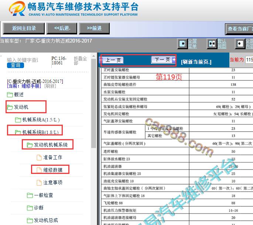Click folder icon of 发动机机械系统
Image resolution: width=253 pixels, height=225 pixels.
(30, 145)
